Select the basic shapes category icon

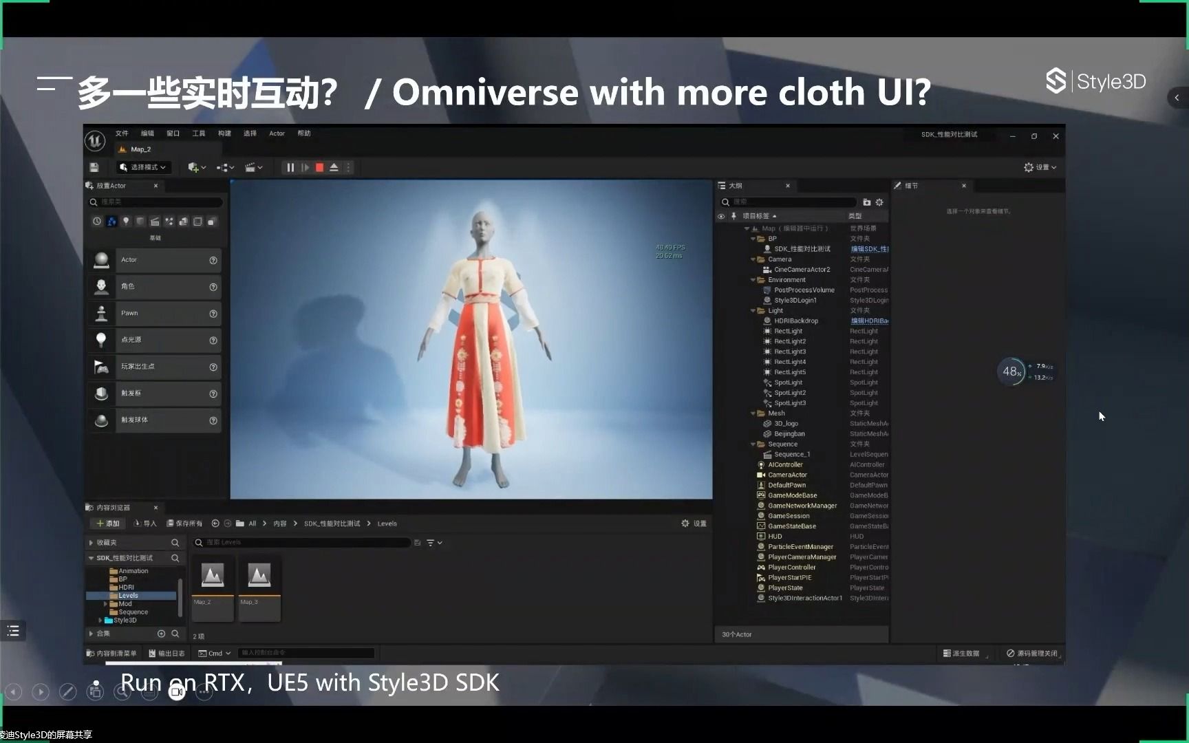(x=111, y=222)
